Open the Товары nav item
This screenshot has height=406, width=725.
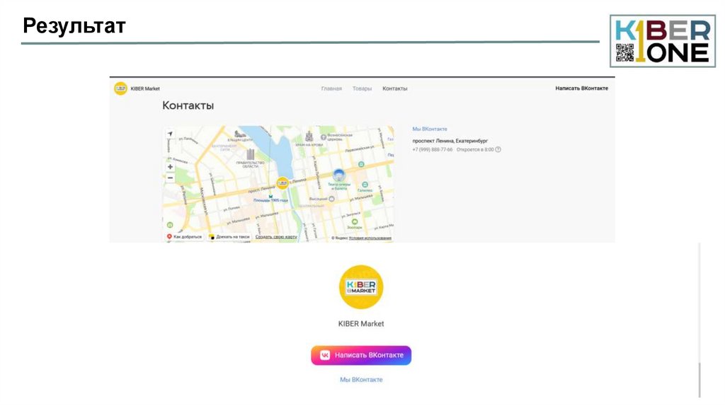362,88
